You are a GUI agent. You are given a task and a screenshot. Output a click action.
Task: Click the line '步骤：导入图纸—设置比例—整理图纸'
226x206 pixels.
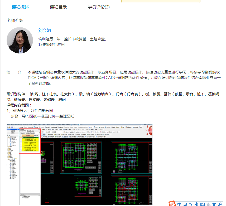point(42,116)
